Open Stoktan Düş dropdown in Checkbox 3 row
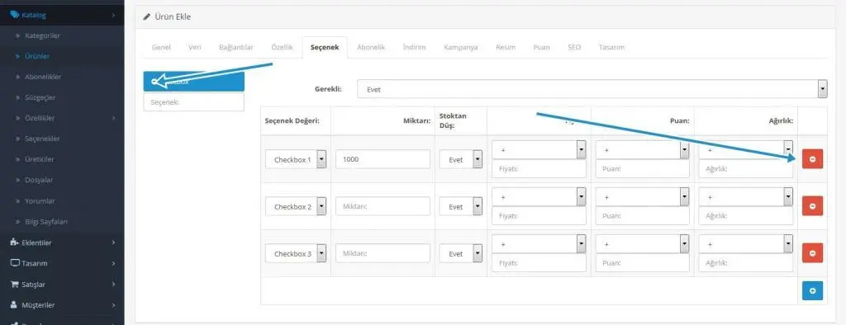This screenshot has width=846, height=325. [x=461, y=253]
